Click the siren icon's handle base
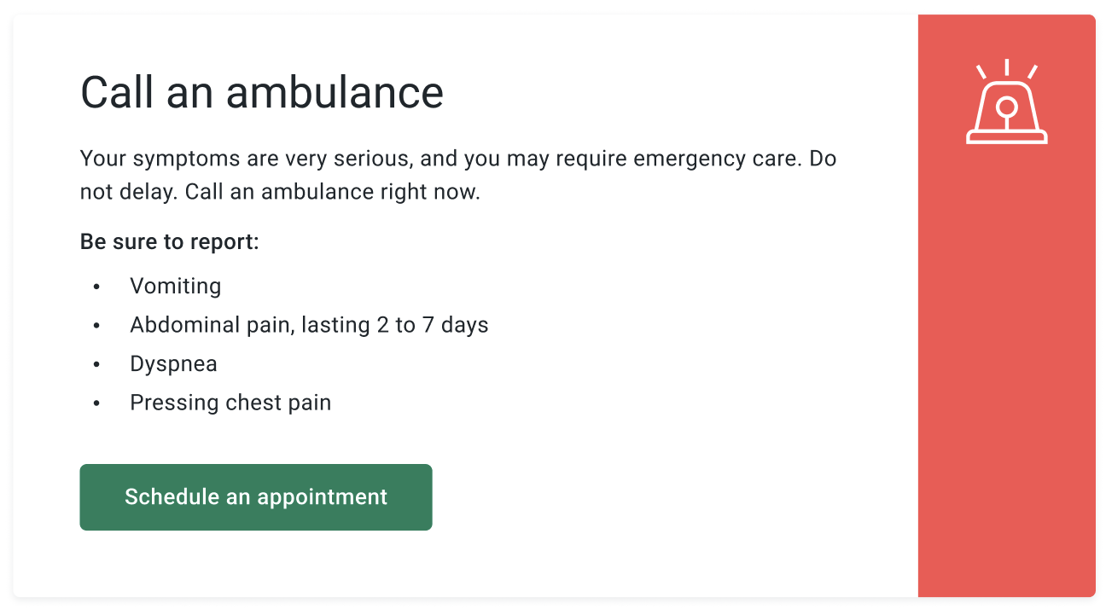Image resolution: width=1106 pixels, height=609 pixels. pos(1007,135)
